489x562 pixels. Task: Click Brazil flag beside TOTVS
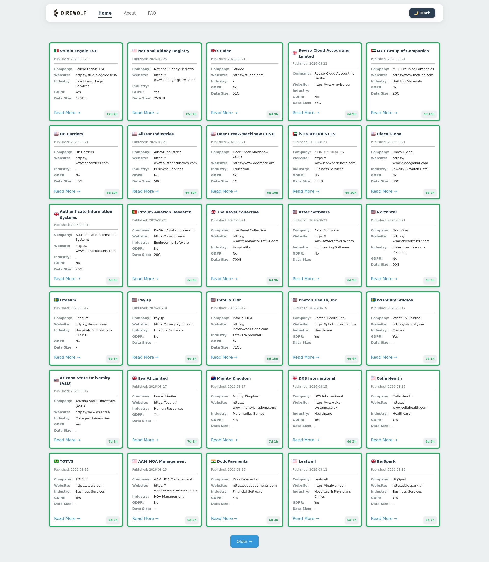(x=56, y=461)
